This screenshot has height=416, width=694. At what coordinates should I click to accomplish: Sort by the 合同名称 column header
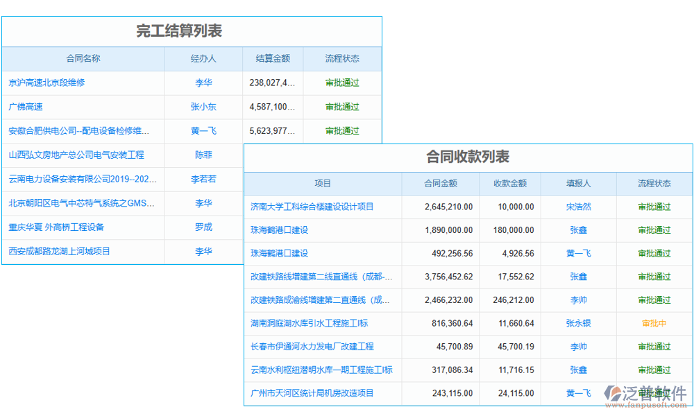click(x=82, y=59)
